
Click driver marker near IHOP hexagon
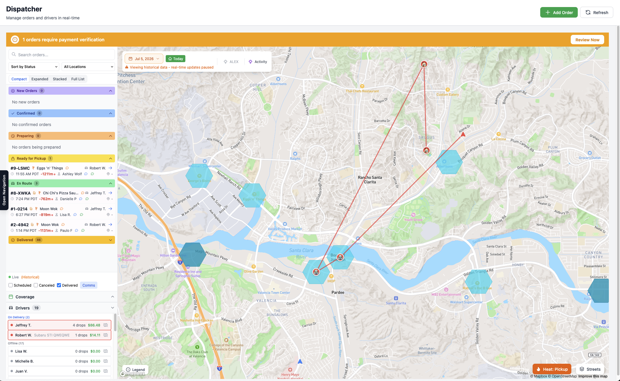click(x=316, y=272)
